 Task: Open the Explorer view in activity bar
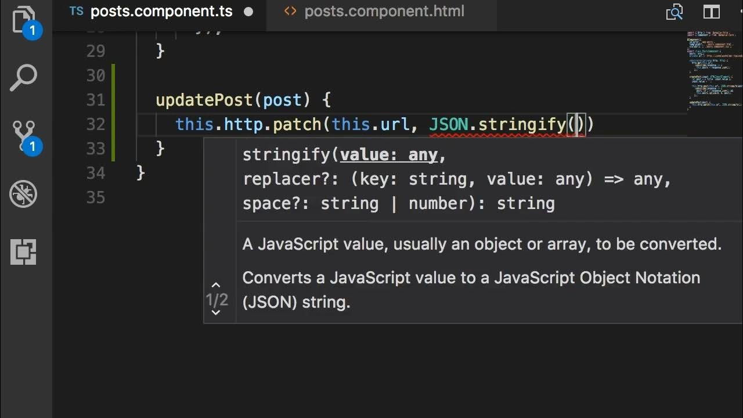pyautogui.click(x=23, y=21)
